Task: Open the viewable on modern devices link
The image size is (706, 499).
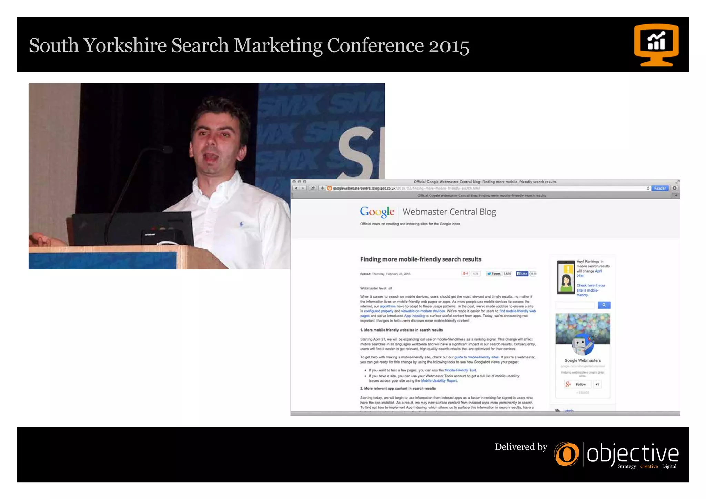Action: click(x=423, y=311)
